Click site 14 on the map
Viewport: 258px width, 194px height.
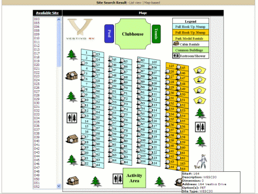[x=87, y=121]
